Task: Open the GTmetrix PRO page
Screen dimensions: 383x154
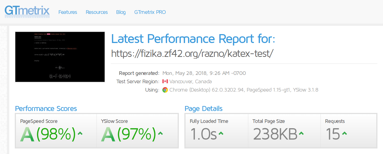Action: pos(150,12)
